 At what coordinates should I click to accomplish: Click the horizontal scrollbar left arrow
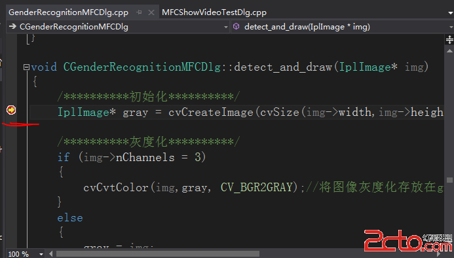tap(51, 254)
